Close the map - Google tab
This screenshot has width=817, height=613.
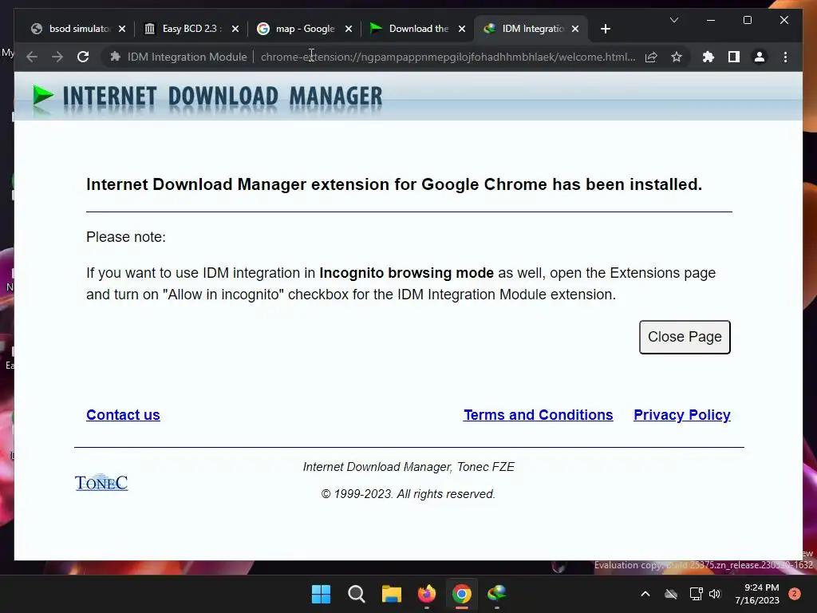pyautogui.click(x=349, y=29)
